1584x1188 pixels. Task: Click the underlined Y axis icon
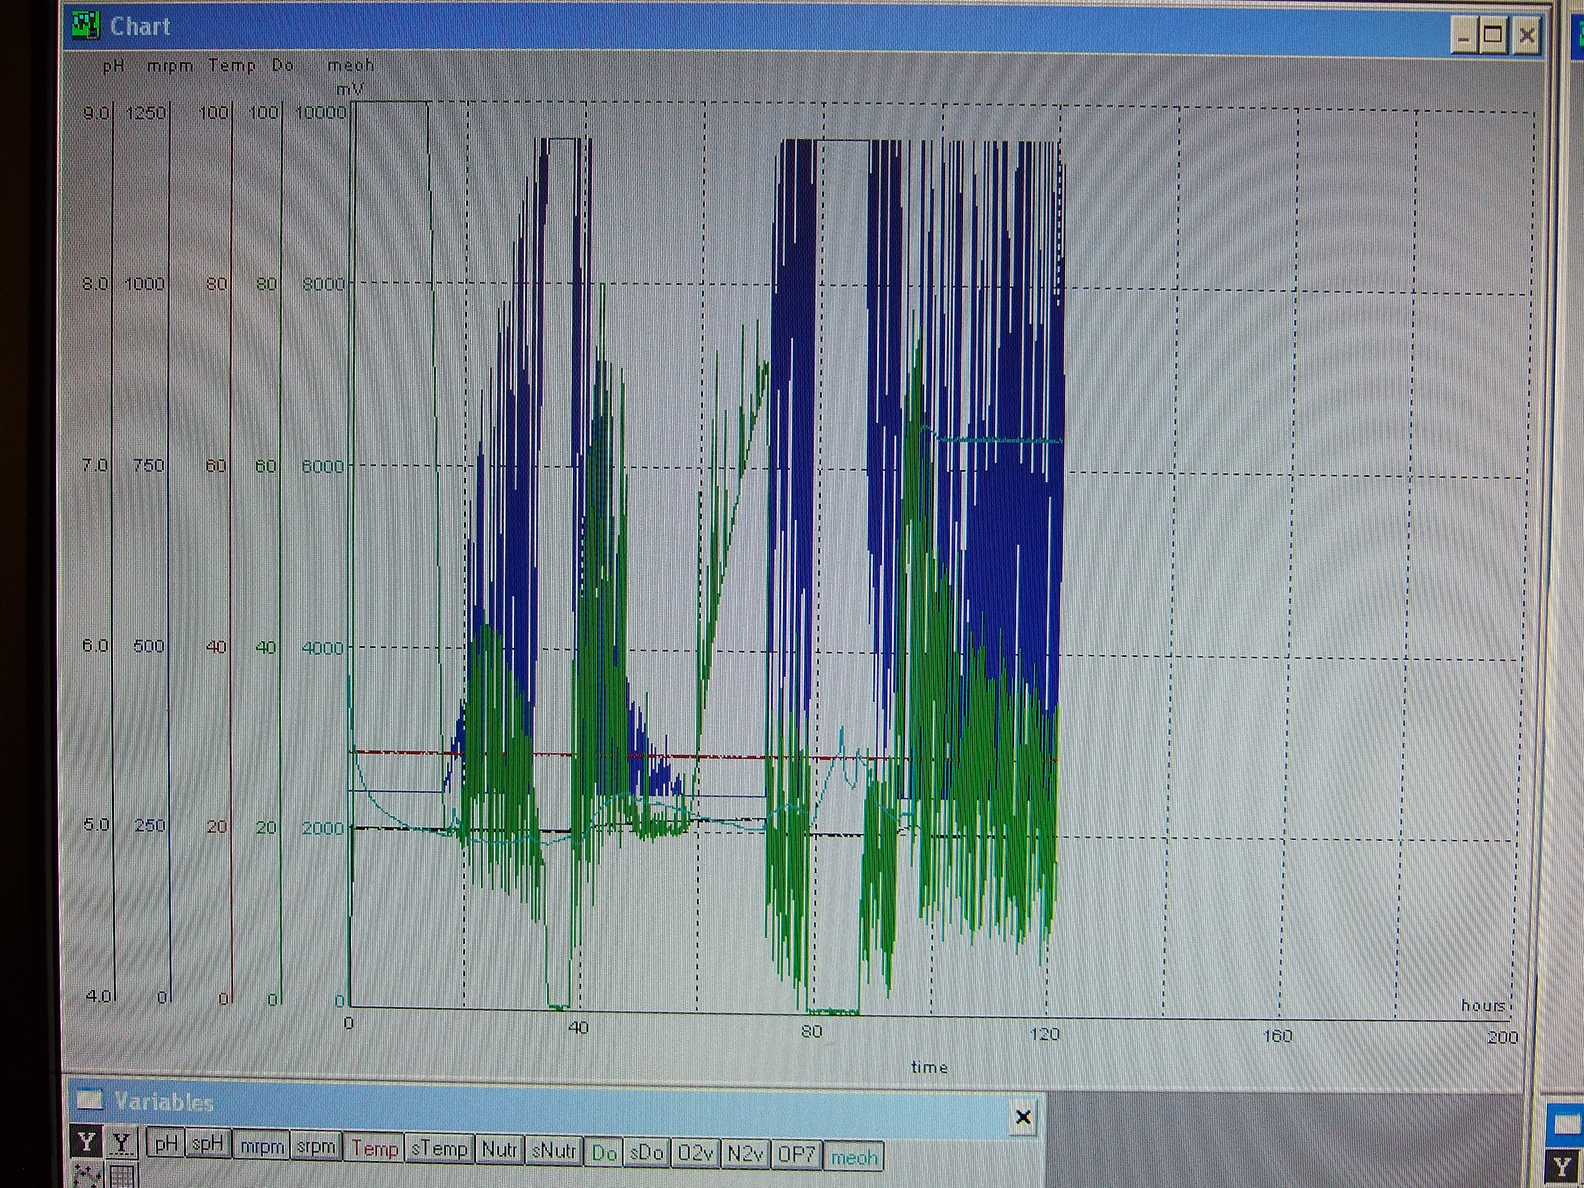click(x=122, y=1142)
